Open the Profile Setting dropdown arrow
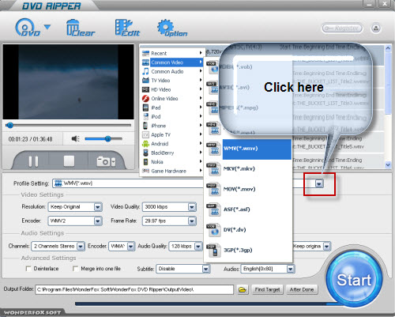This screenshot has height=317, width=395. coord(319,183)
